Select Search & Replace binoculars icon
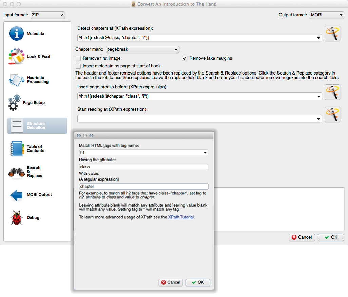 16,172
